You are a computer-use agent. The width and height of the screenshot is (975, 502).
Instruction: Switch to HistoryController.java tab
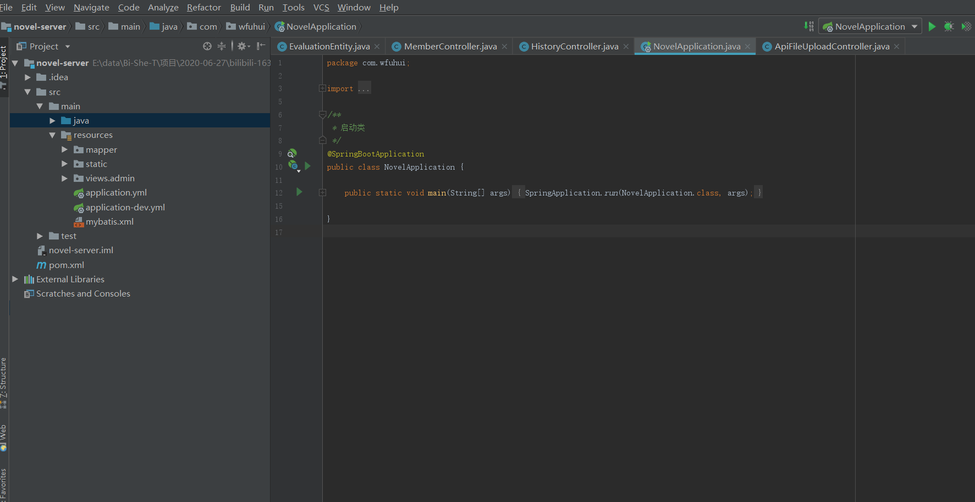[575, 47]
